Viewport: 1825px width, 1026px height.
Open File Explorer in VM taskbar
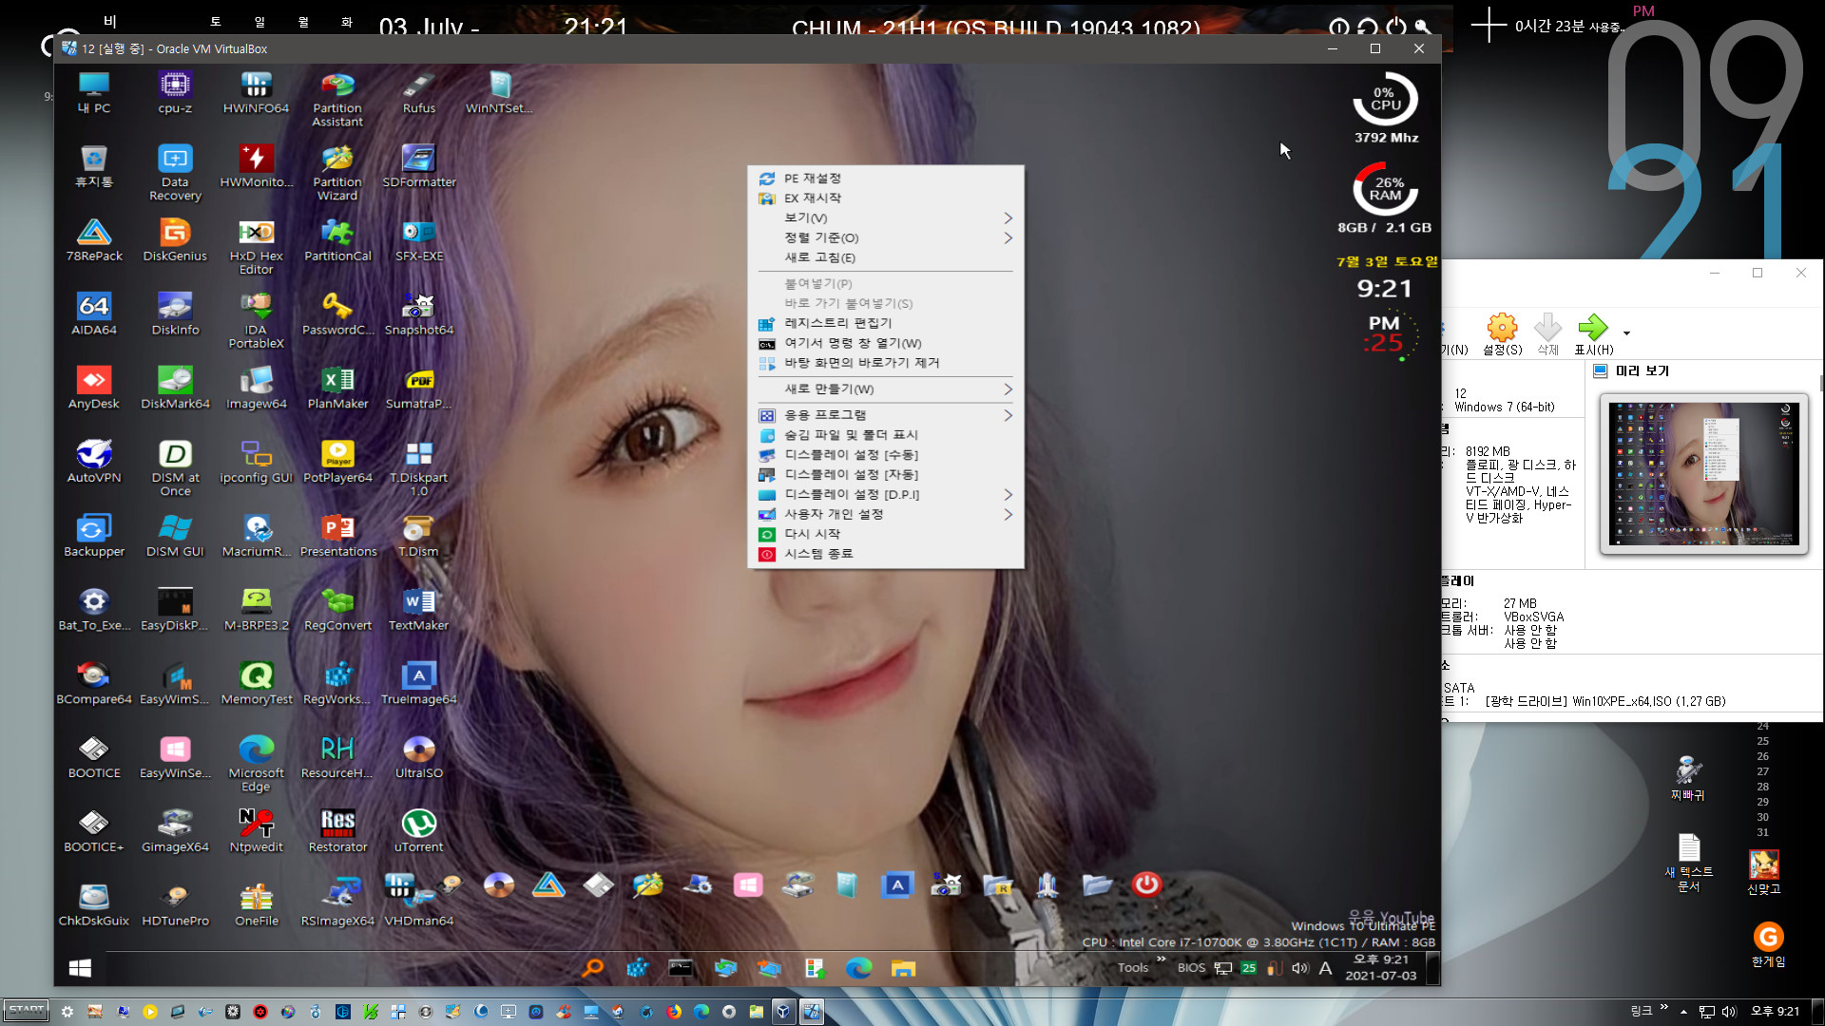tap(903, 968)
